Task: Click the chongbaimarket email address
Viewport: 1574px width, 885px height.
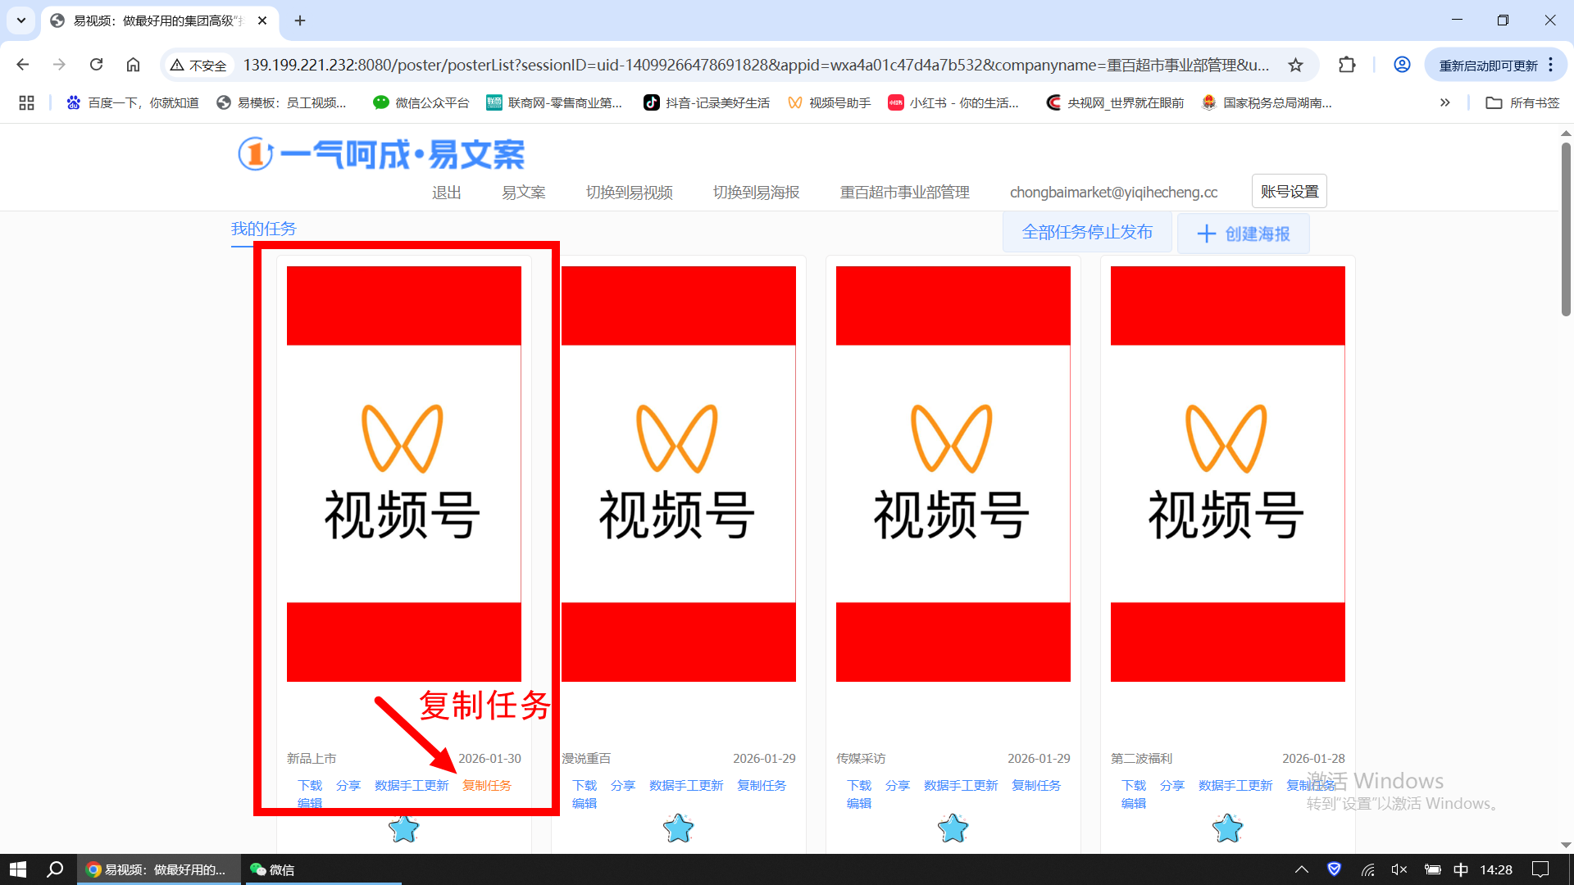Action: click(x=1114, y=192)
